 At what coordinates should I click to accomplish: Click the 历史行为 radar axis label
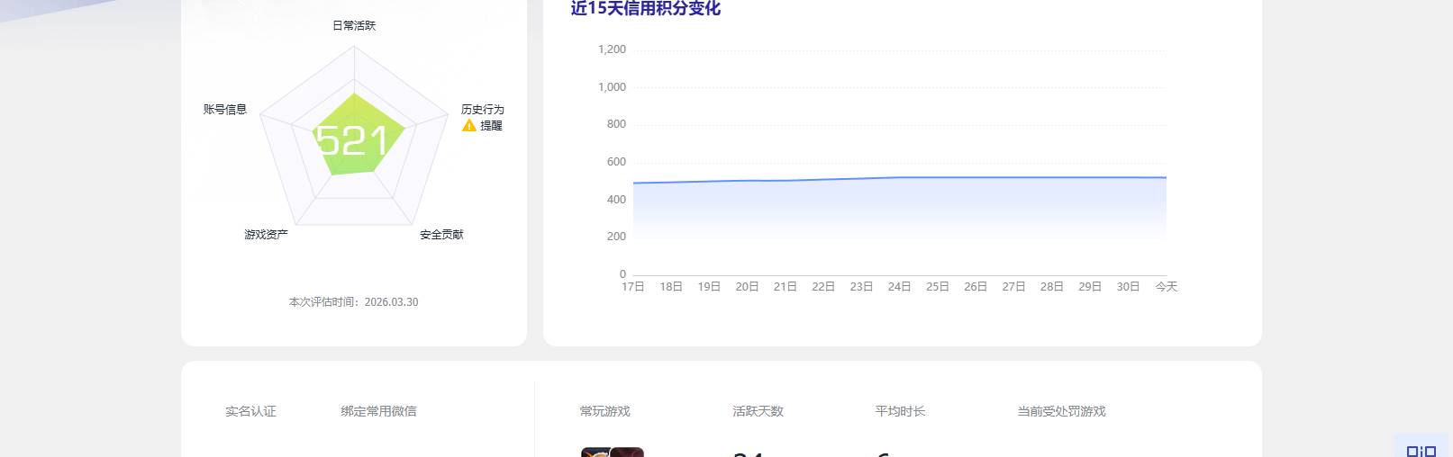point(483,110)
